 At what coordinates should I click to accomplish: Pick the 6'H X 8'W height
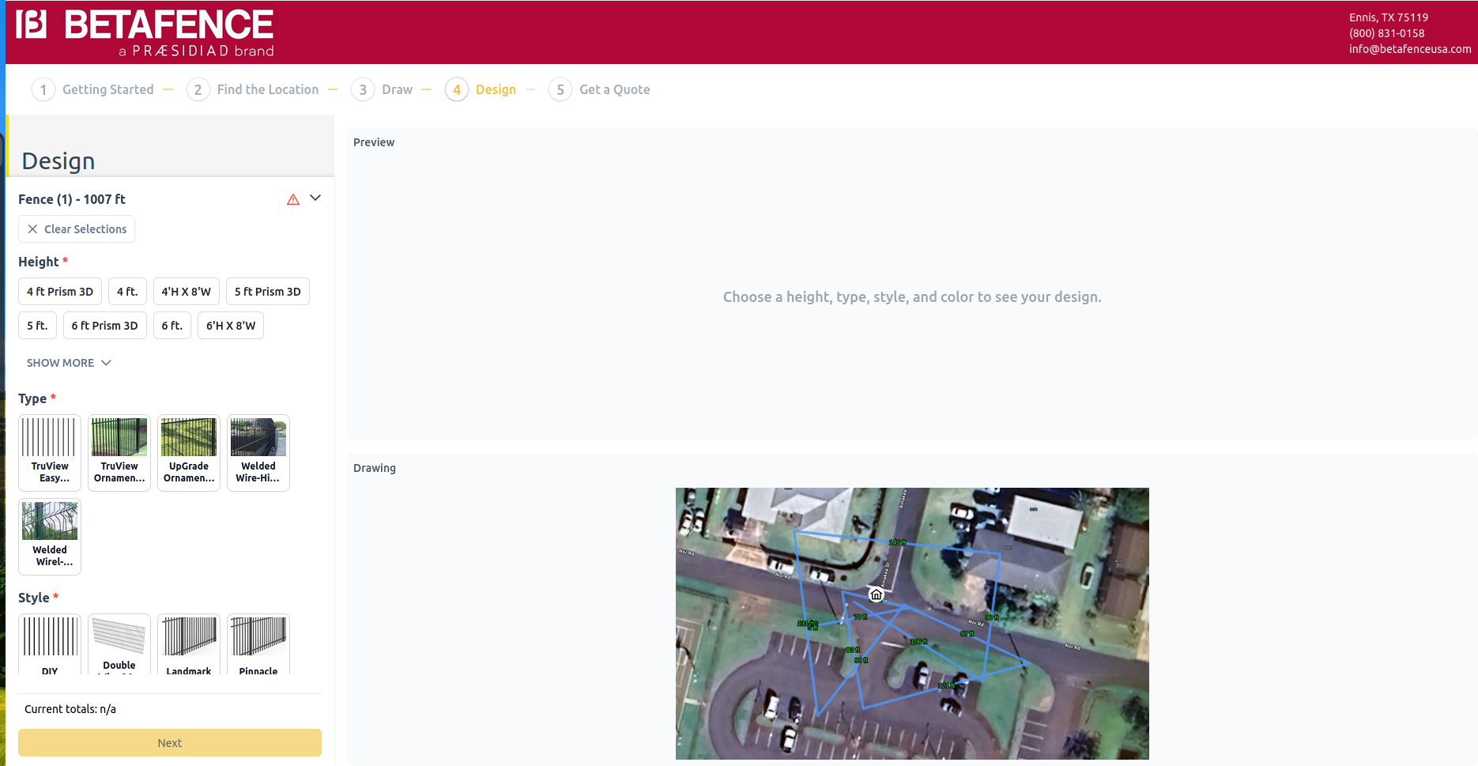[231, 326]
